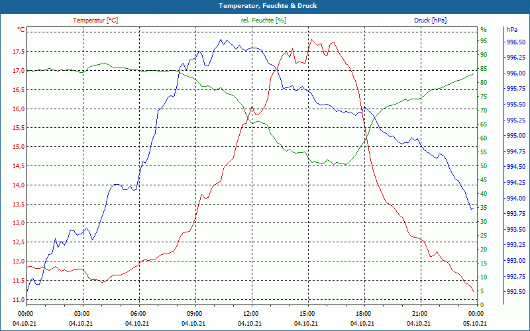Image resolution: width=530 pixels, height=331 pixels.
Task: Click the '03:00' time axis label
Action: click(81, 313)
